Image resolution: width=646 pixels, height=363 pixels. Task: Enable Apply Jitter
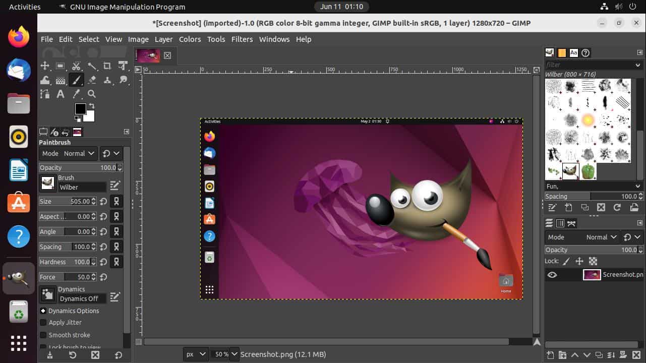click(x=42, y=322)
